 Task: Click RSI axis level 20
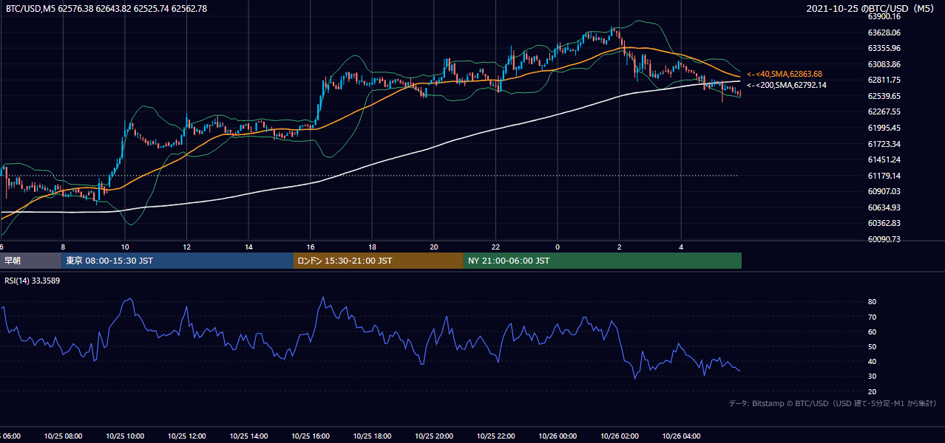[873, 391]
